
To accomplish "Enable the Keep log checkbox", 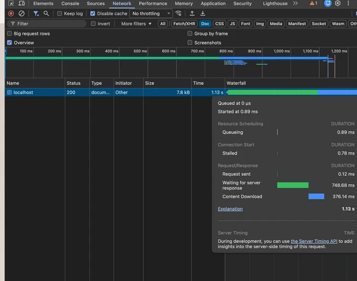I will point(59,14).
